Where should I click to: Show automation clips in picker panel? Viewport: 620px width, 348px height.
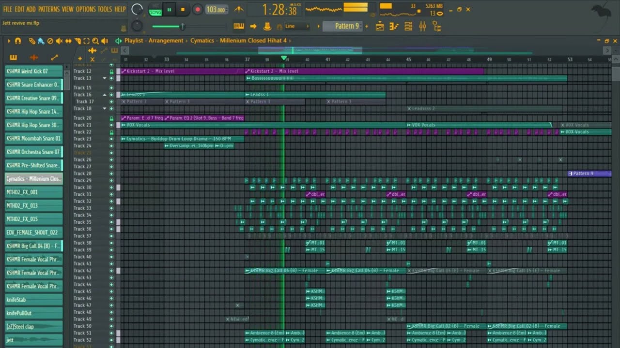pos(54,58)
